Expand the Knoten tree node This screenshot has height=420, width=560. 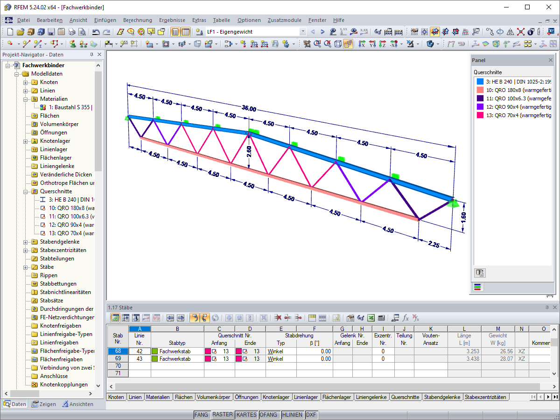26,82
